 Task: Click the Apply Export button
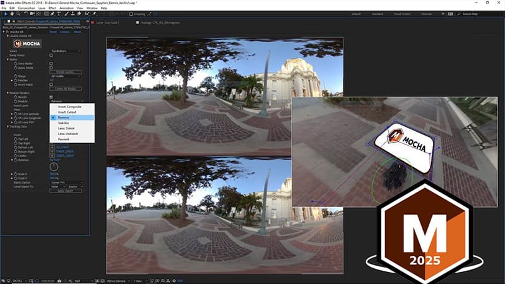pyautogui.click(x=66, y=191)
